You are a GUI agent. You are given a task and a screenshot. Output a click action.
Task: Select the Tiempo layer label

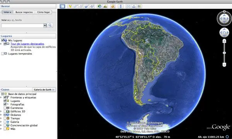[x=15, y=119]
